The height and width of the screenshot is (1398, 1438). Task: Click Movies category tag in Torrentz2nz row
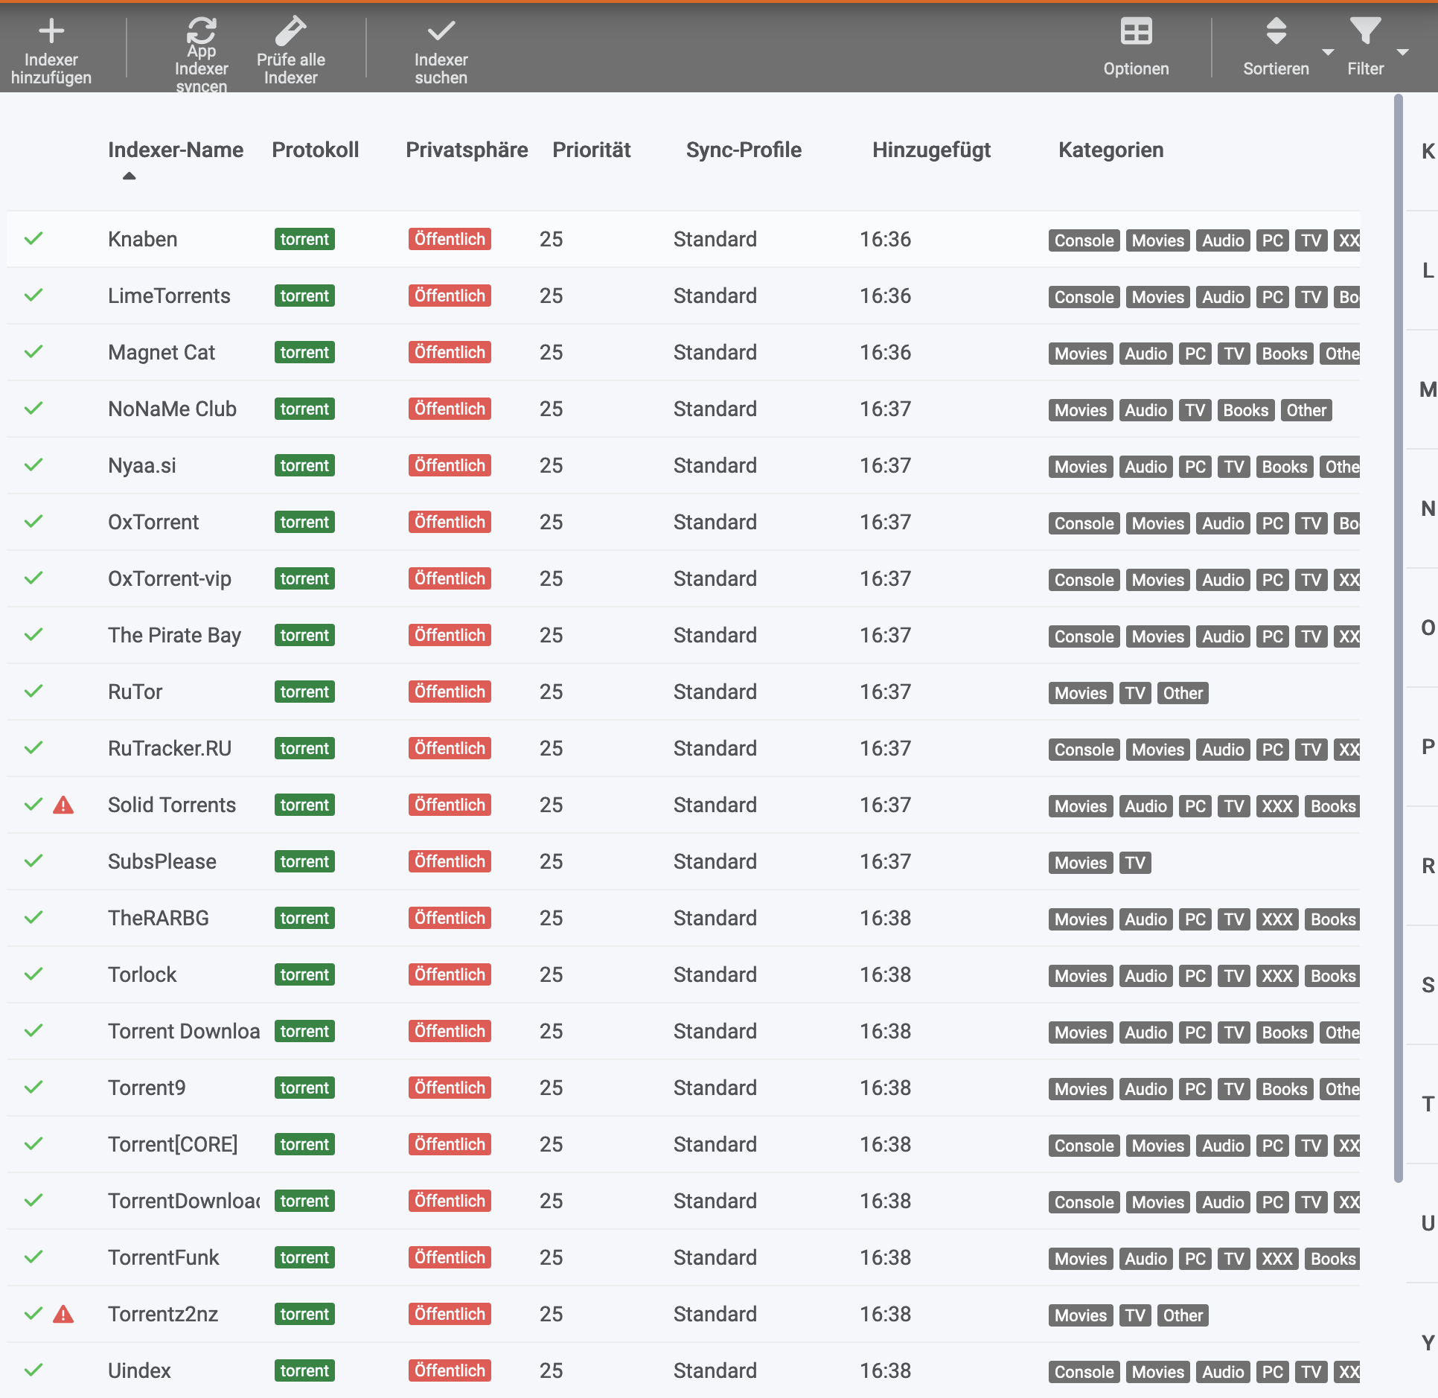click(x=1081, y=1315)
